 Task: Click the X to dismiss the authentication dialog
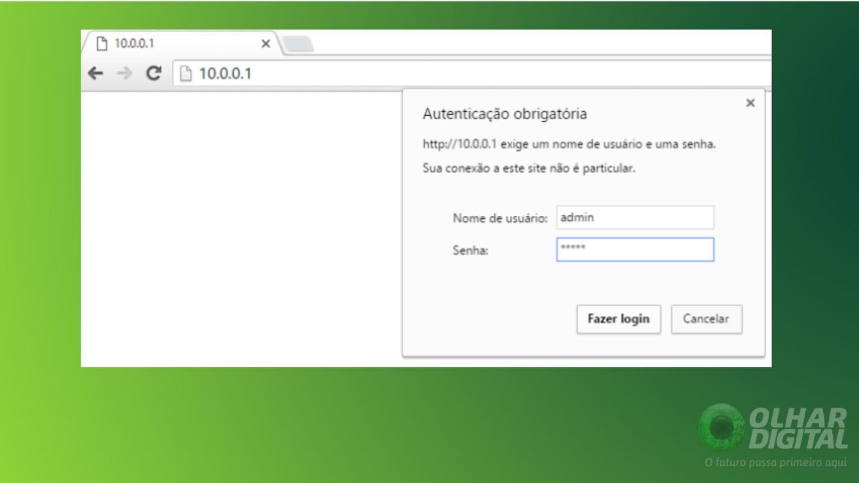[750, 103]
